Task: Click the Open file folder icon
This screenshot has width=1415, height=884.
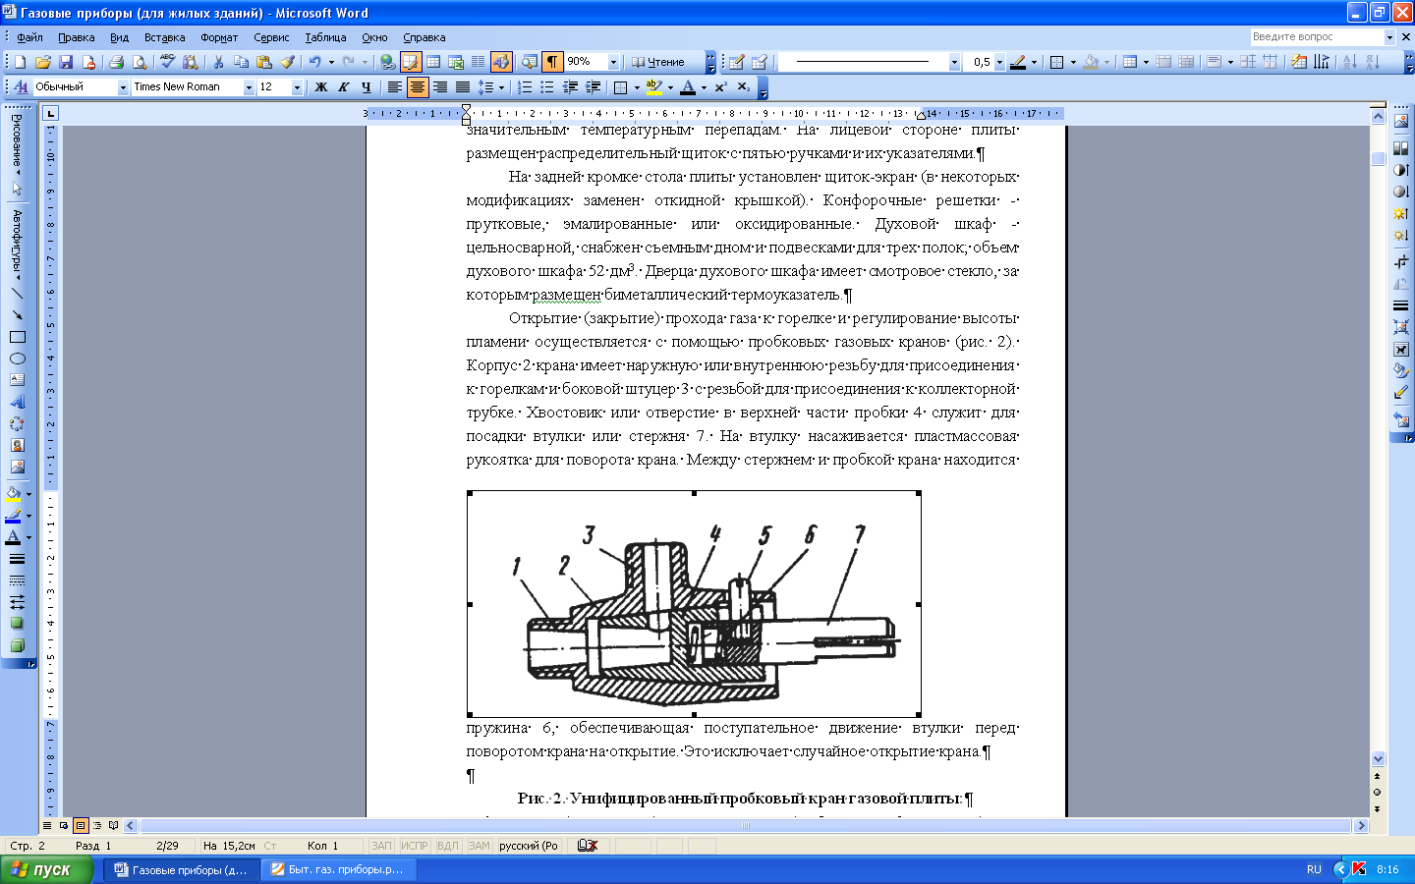Action: (x=42, y=62)
